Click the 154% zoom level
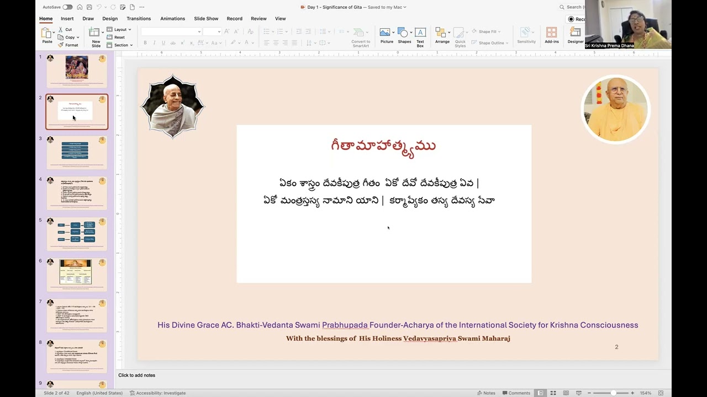The height and width of the screenshot is (397, 707). coord(645,393)
